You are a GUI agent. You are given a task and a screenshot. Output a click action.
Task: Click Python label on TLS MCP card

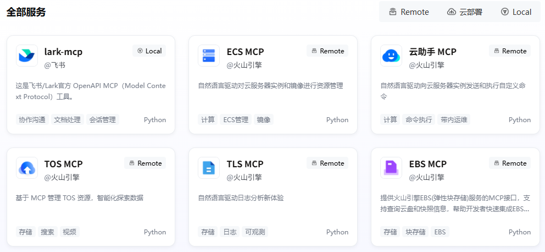click(337, 232)
